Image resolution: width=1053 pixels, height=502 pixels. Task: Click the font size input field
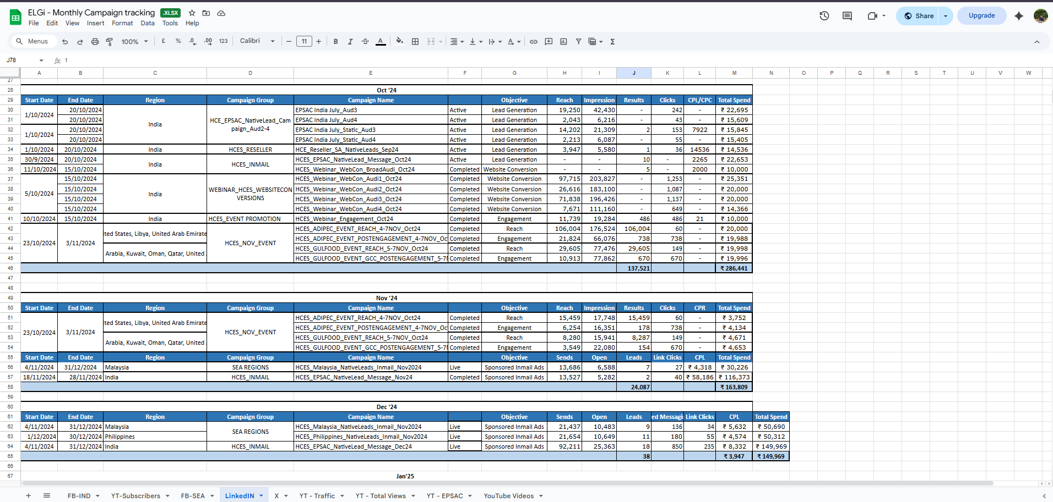coord(304,42)
